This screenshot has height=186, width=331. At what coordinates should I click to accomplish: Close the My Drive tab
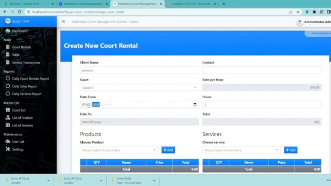click(53, 4)
